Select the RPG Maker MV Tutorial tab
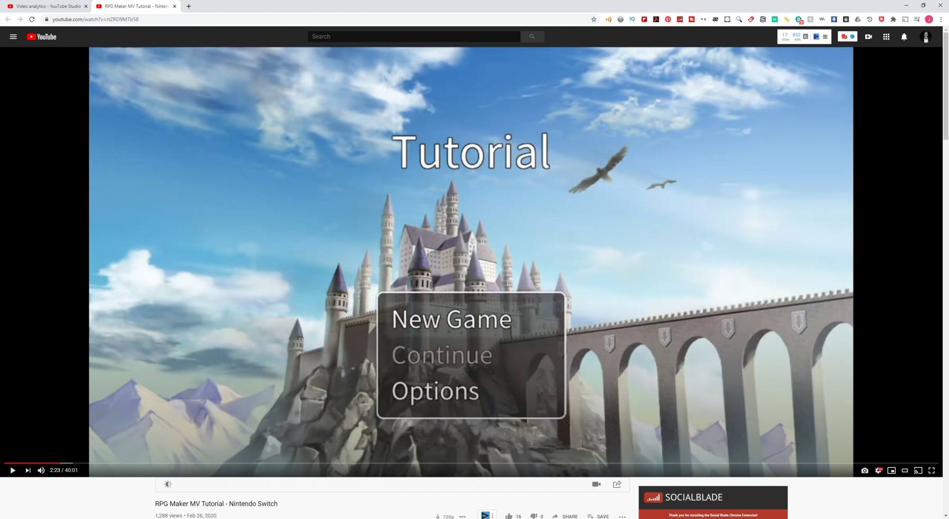The width and height of the screenshot is (949, 519). (x=135, y=6)
